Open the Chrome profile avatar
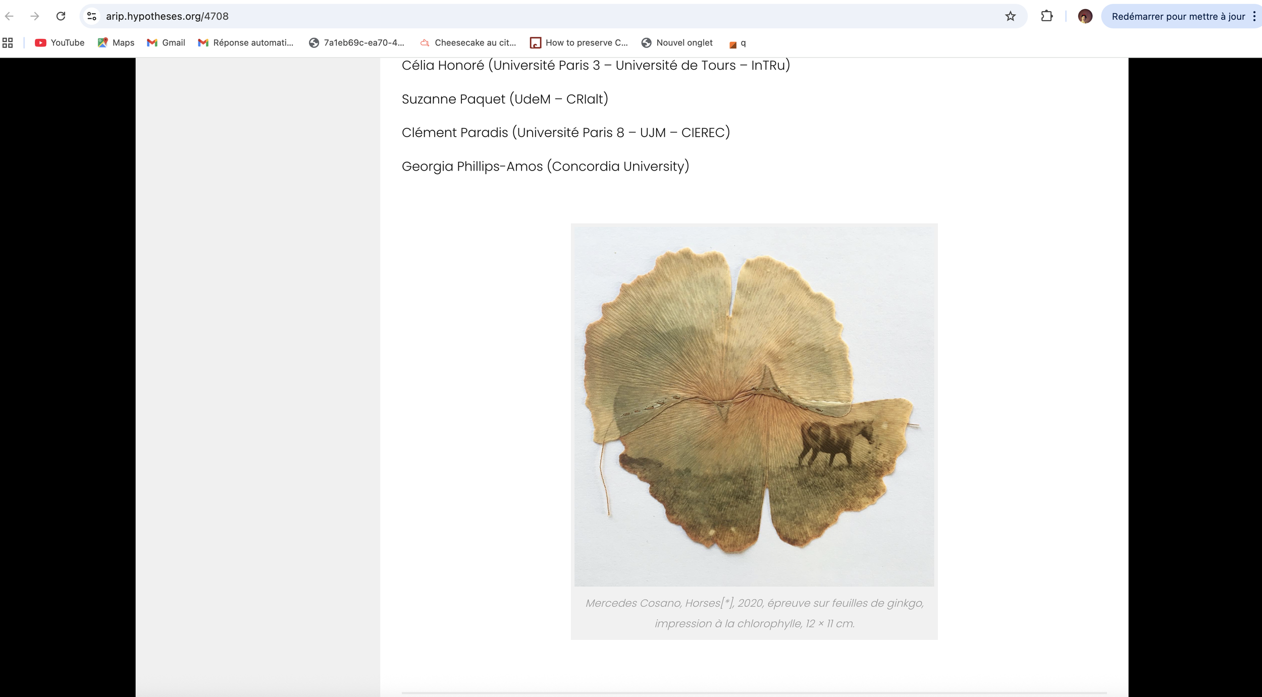The width and height of the screenshot is (1262, 697). pyautogui.click(x=1085, y=16)
